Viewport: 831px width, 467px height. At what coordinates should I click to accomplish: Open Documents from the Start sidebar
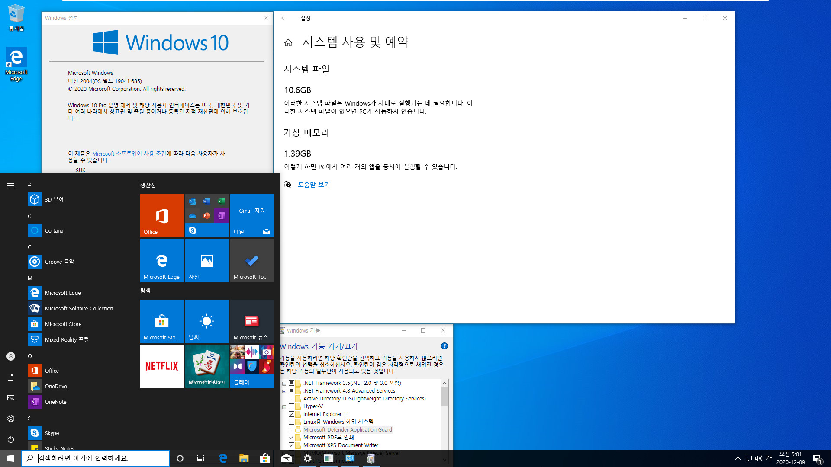point(11,377)
